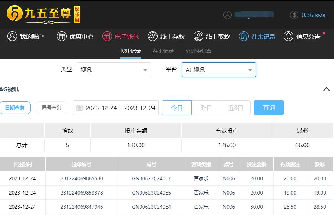
Task: Select the 昨日 date range
Action: pyautogui.click(x=206, y=108)
